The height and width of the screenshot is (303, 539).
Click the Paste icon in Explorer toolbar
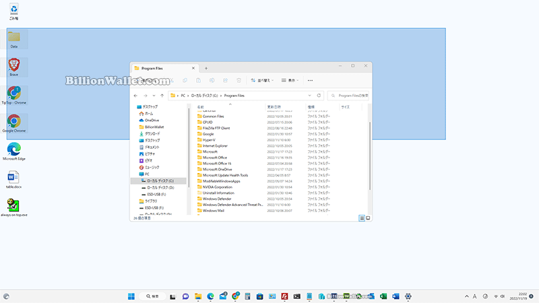[x=198, y=80]
